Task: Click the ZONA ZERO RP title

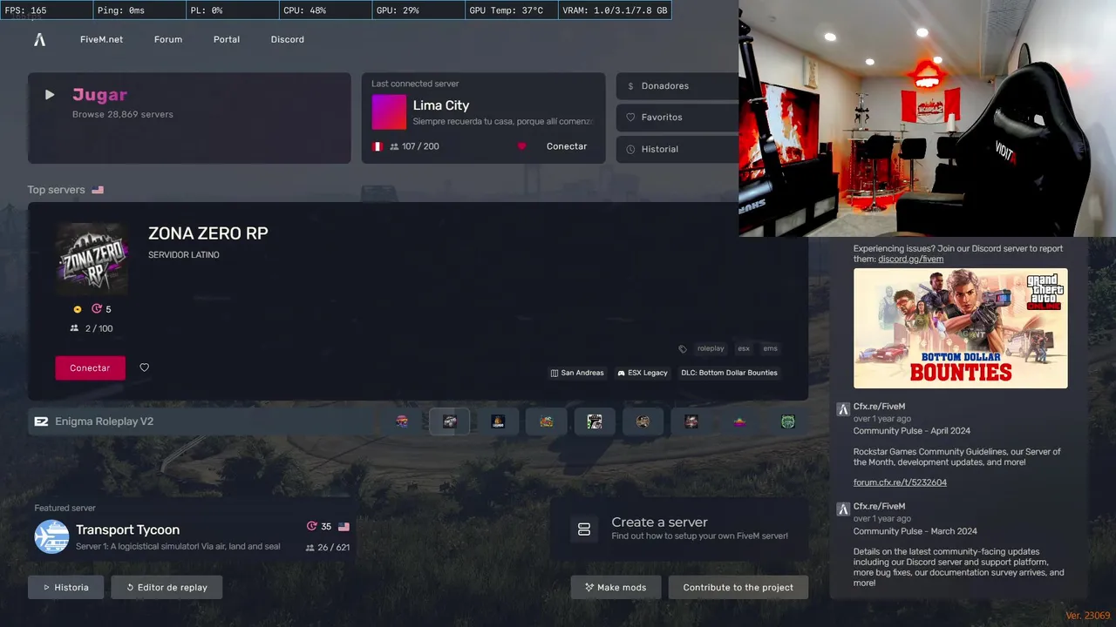Action: tap(208, 233)
